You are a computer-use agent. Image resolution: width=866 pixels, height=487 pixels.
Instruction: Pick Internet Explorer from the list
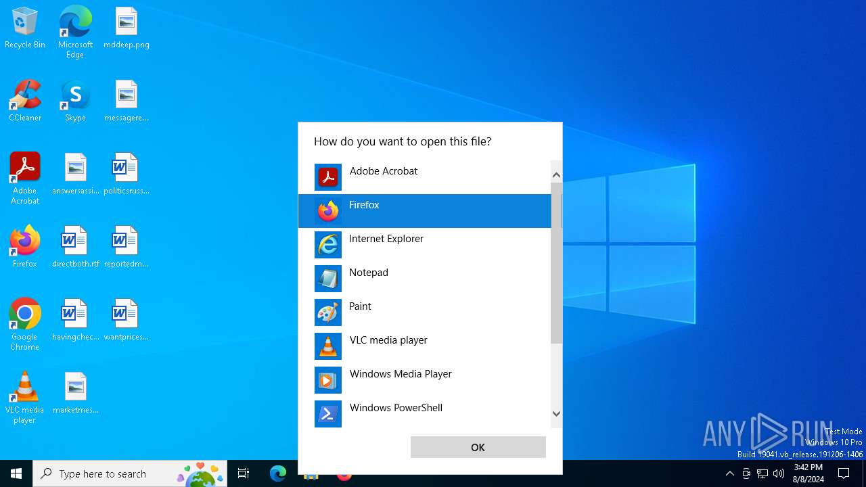(x=425, y=245)
